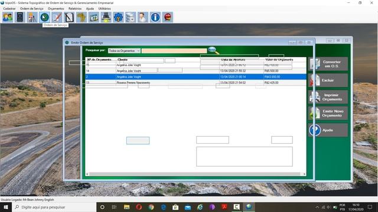Open Chrome from taskbar
This screenshot has width=378, height=212.
pyautogui.click(x=151, y=207)
